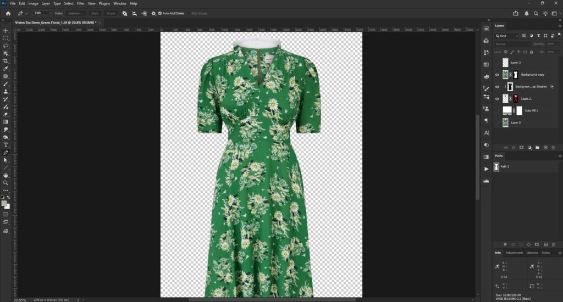Screen dimensions: 563x302
Task: Add a layer mask in Layers panel
Action: coord(521,147)
